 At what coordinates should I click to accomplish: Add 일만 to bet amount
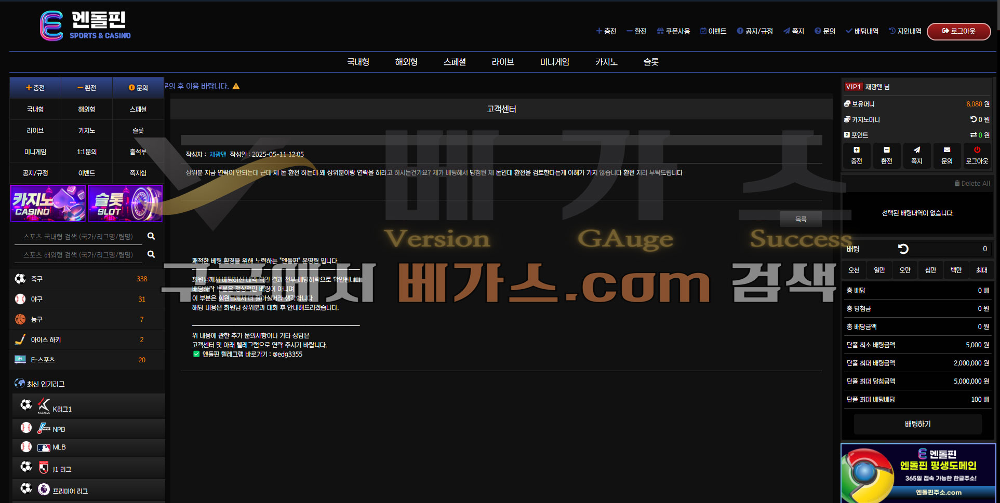coord(879,270)
